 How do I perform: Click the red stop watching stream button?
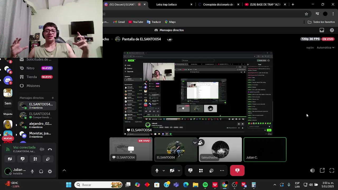point(237,170)
